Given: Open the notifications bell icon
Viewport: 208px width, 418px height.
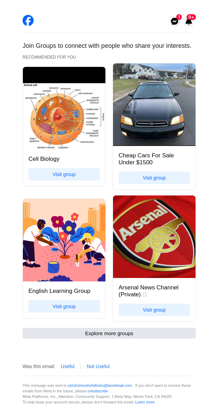Looking at the screenshot, I should coord(189,21).
